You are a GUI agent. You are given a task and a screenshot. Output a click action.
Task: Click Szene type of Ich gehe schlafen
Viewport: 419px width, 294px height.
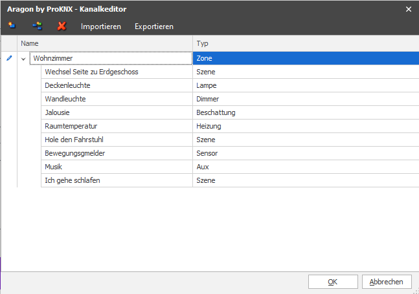(x=306, y=180)
